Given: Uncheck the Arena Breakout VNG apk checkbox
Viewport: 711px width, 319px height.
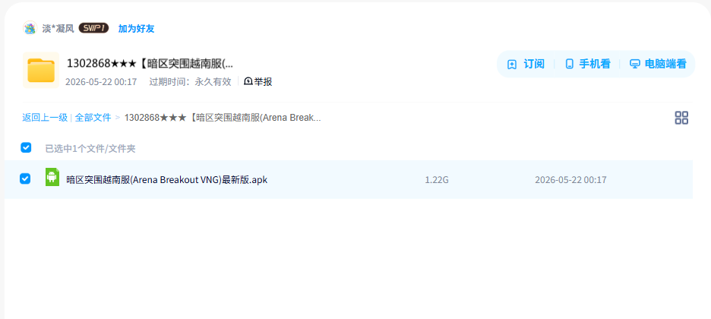Looking at the screenshot, I should [x=25, y=179].
